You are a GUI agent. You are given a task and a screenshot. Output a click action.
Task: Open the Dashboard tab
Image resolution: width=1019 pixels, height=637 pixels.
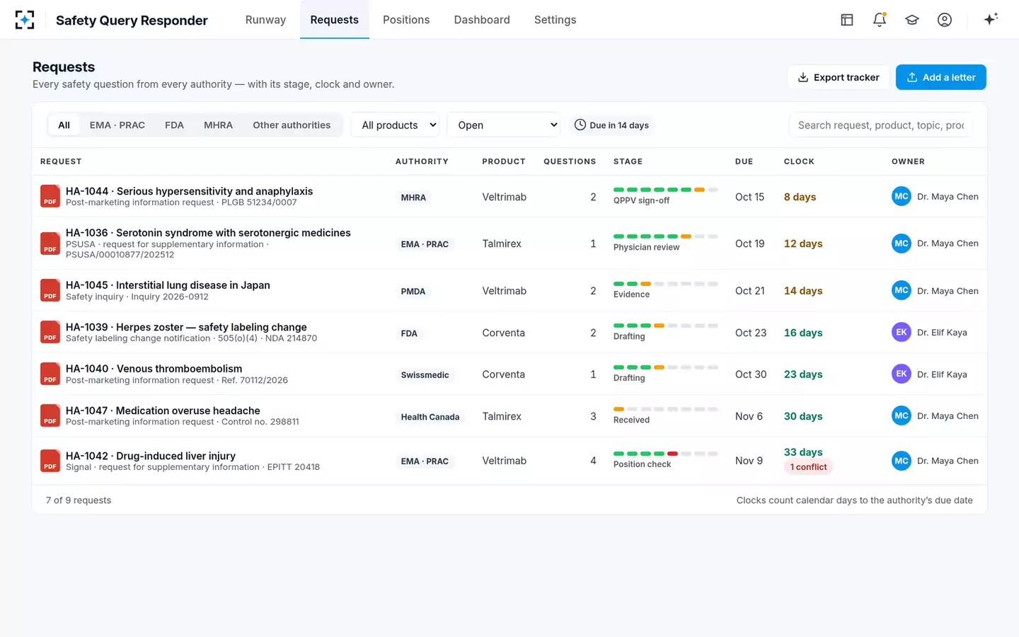(x=482, y=20)
